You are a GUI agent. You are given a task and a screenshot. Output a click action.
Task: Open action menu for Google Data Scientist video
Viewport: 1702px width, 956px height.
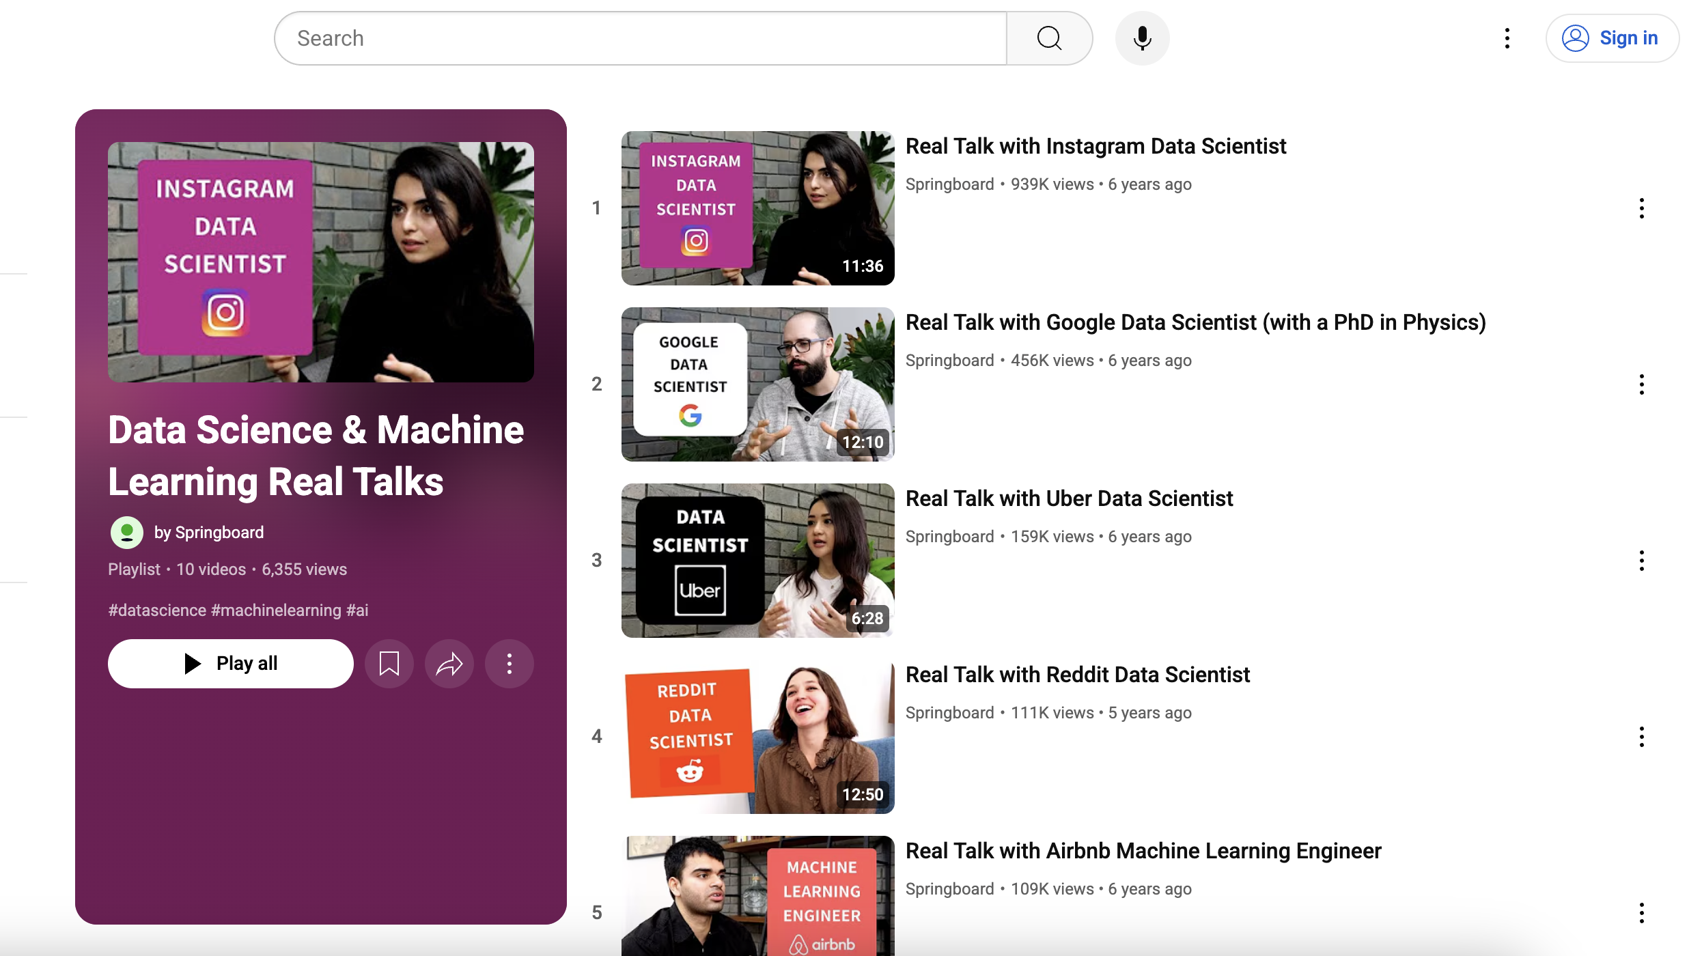coord(1641,384)
